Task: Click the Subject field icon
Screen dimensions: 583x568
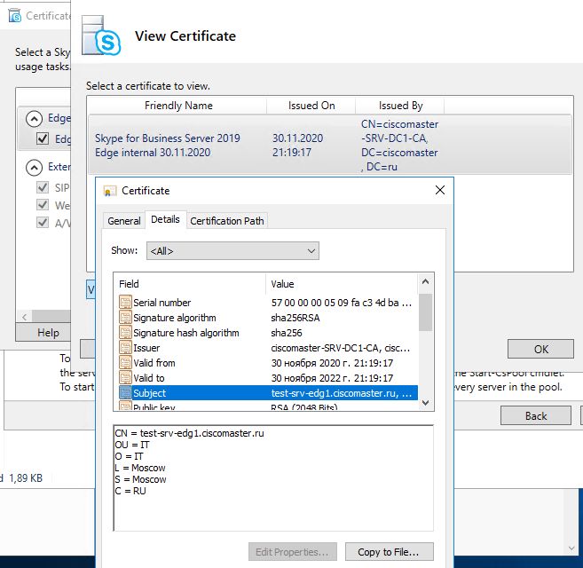Action: coord(125,393)
